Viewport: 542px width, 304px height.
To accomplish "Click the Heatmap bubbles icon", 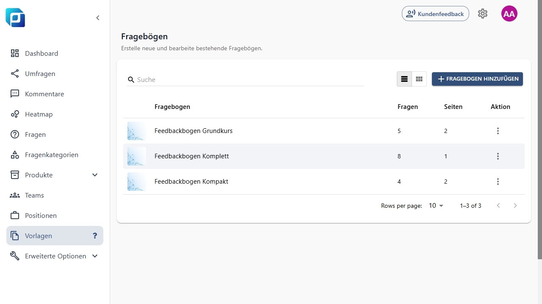I will click(15, 114).
